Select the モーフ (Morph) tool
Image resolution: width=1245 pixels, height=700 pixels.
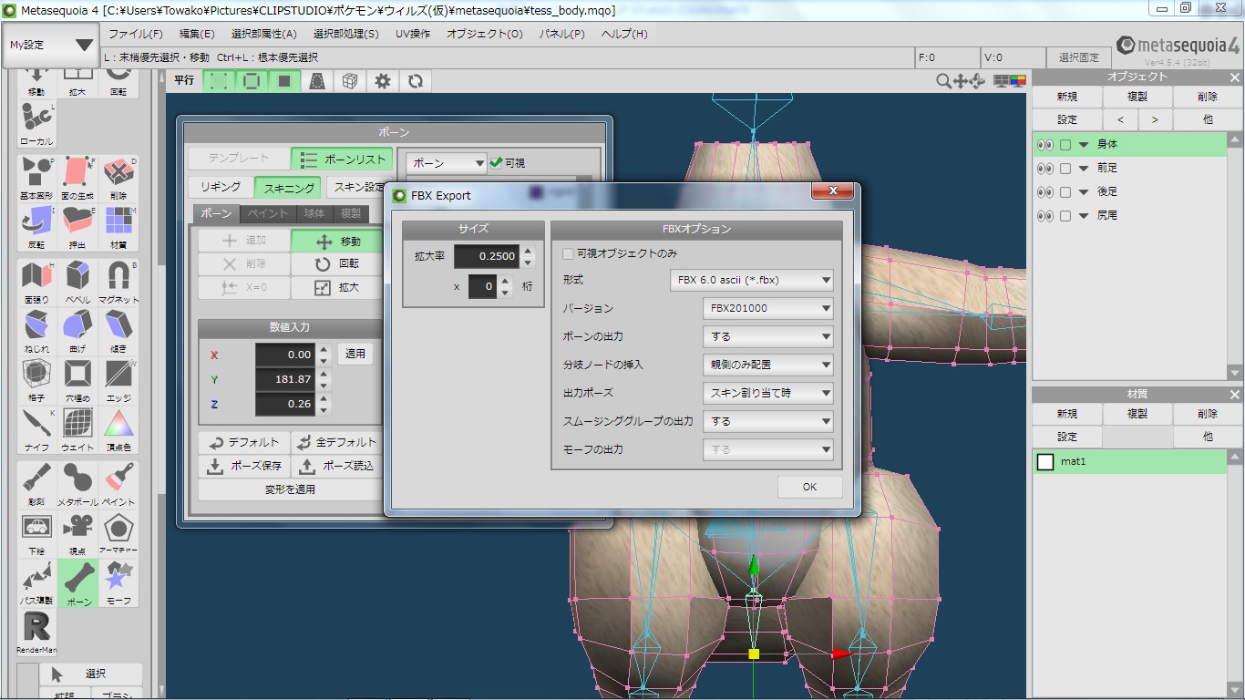tap(118, 579)
